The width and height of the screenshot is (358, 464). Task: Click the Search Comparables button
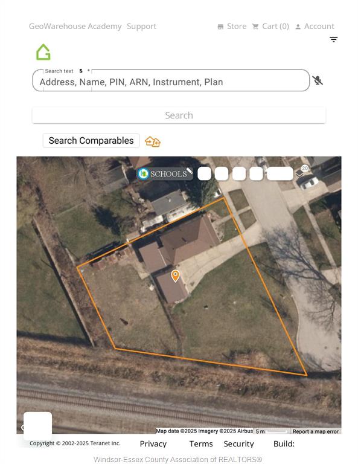click(91, 141)
